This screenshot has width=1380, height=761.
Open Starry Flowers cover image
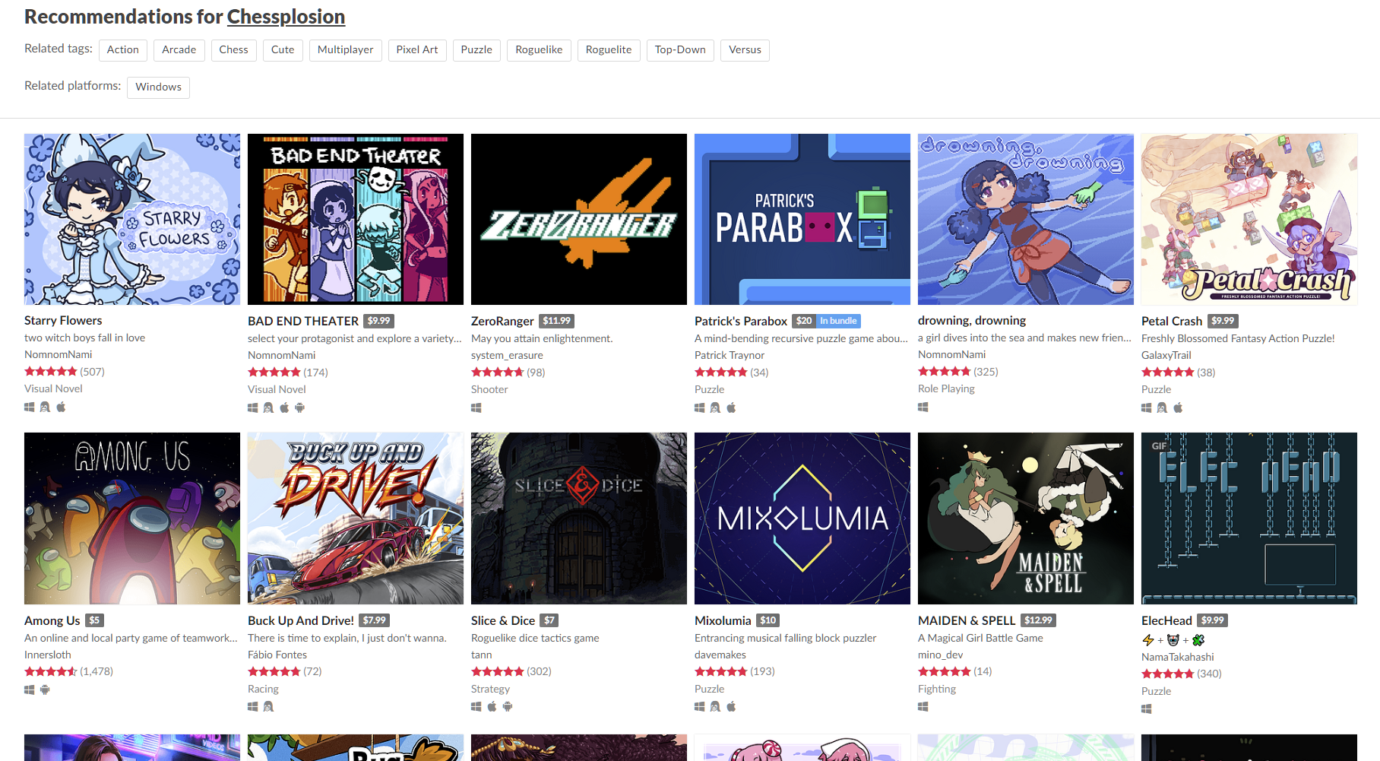coord(132,219)
